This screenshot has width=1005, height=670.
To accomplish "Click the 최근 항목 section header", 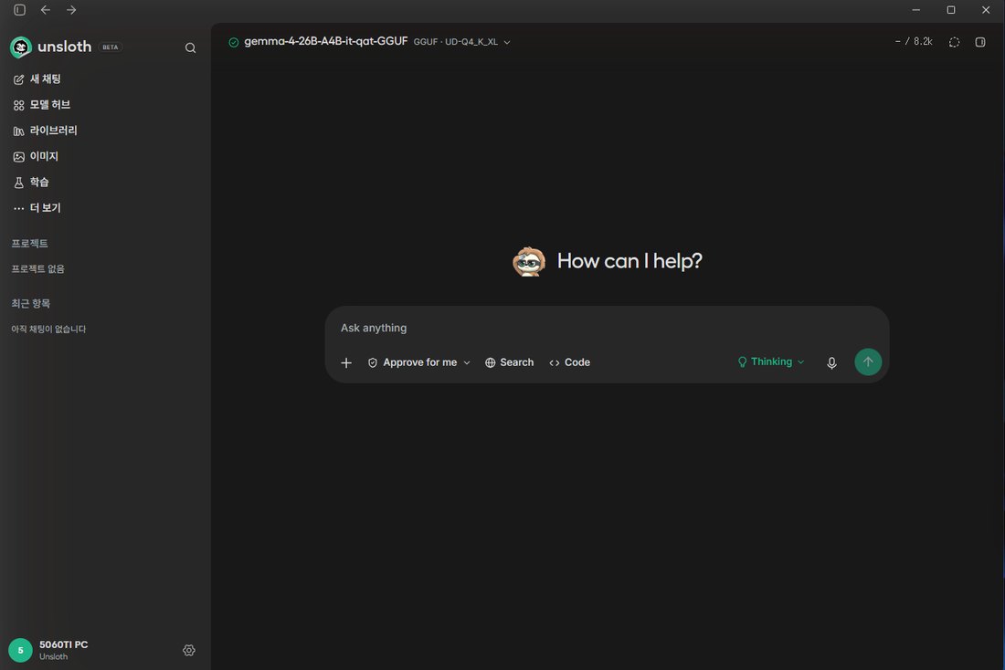I will [31, 304].
